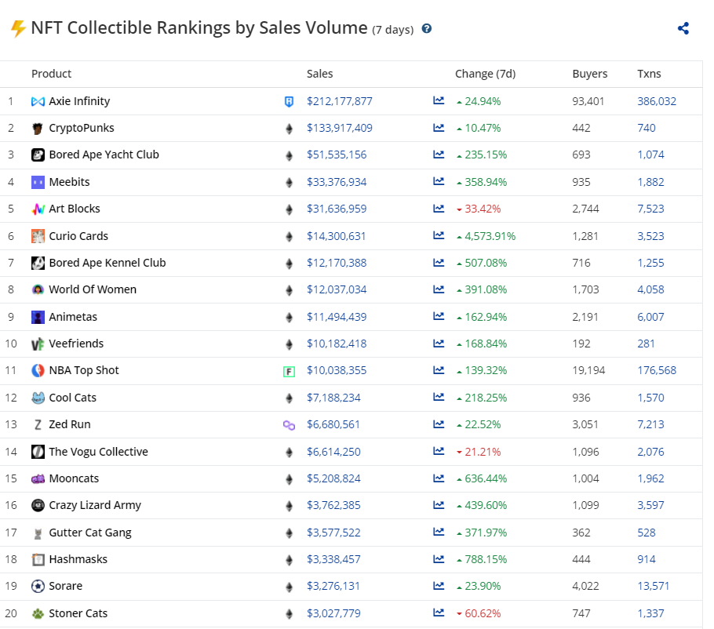The height and width of the screenshot is (629, 714).
Task: Open the Axie Infinity product link
Action: (79, 101)
